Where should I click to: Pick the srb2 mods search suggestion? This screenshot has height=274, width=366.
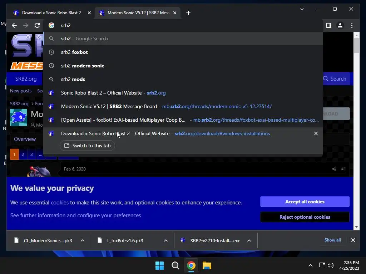pos(183,79)
